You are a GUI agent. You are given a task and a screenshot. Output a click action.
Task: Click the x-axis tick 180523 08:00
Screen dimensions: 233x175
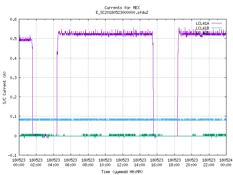pyautogui.click(x=88, y=163)
